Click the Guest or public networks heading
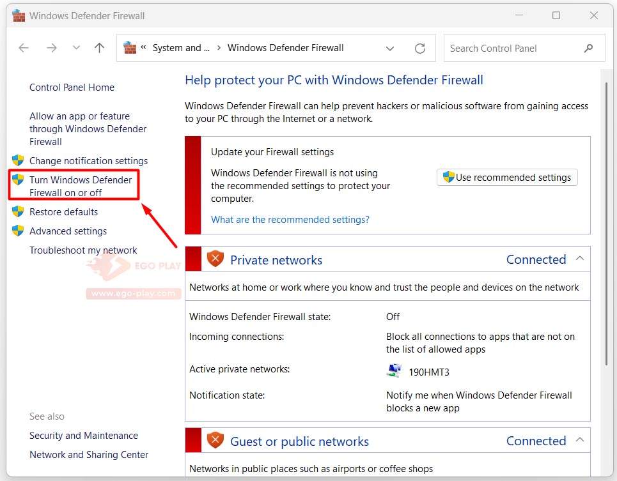Screen dimensions: 617x481 pyautogui.click(x=299, y=441)
